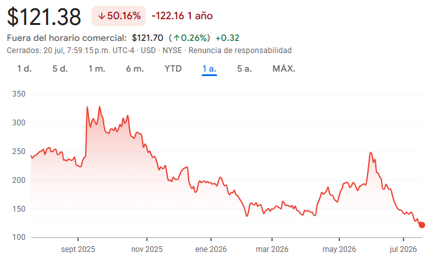Click the sept 2025 axis label
This screenshot has width=436, height=259.
[78, 249]
